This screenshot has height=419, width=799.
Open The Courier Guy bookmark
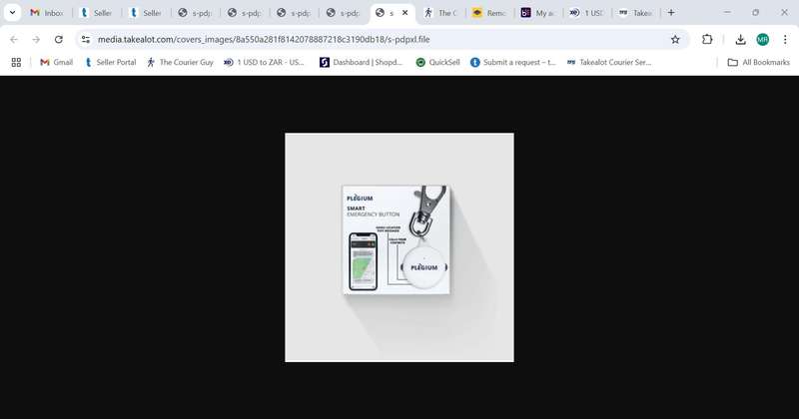click(x=180, y=62)
